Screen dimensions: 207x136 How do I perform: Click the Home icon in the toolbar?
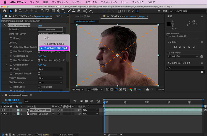pos(5,11)
